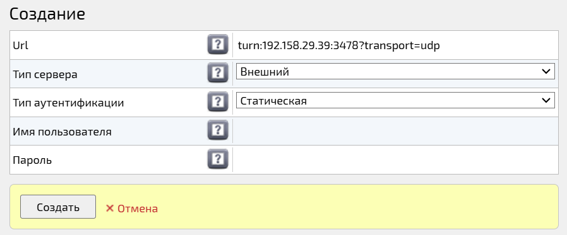
Task: Click into the Имя пользователя input field
Action: coord(395,132)
